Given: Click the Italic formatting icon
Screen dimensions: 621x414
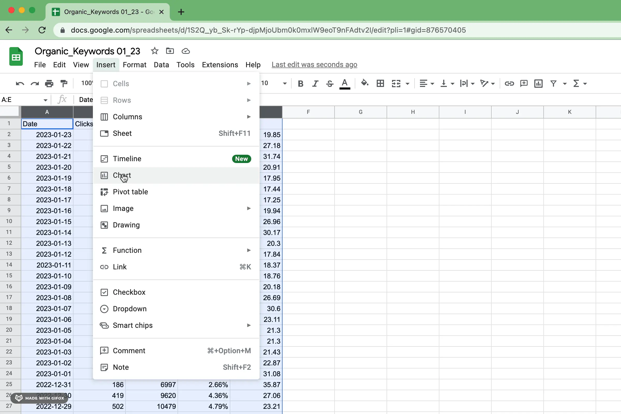Looking at the screenshot, I should pos(315,83).
